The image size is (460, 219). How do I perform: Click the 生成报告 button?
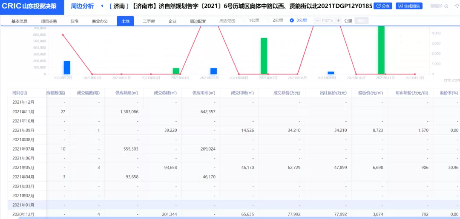[409, 6]
